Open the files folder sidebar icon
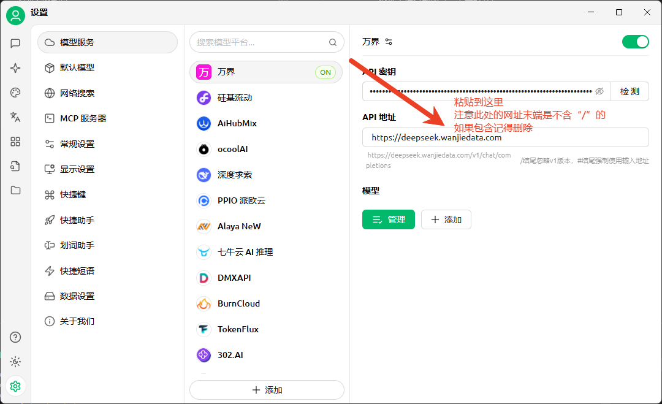Image resolution: width=662 pixels, height=404 pixels. coord(15,191)
